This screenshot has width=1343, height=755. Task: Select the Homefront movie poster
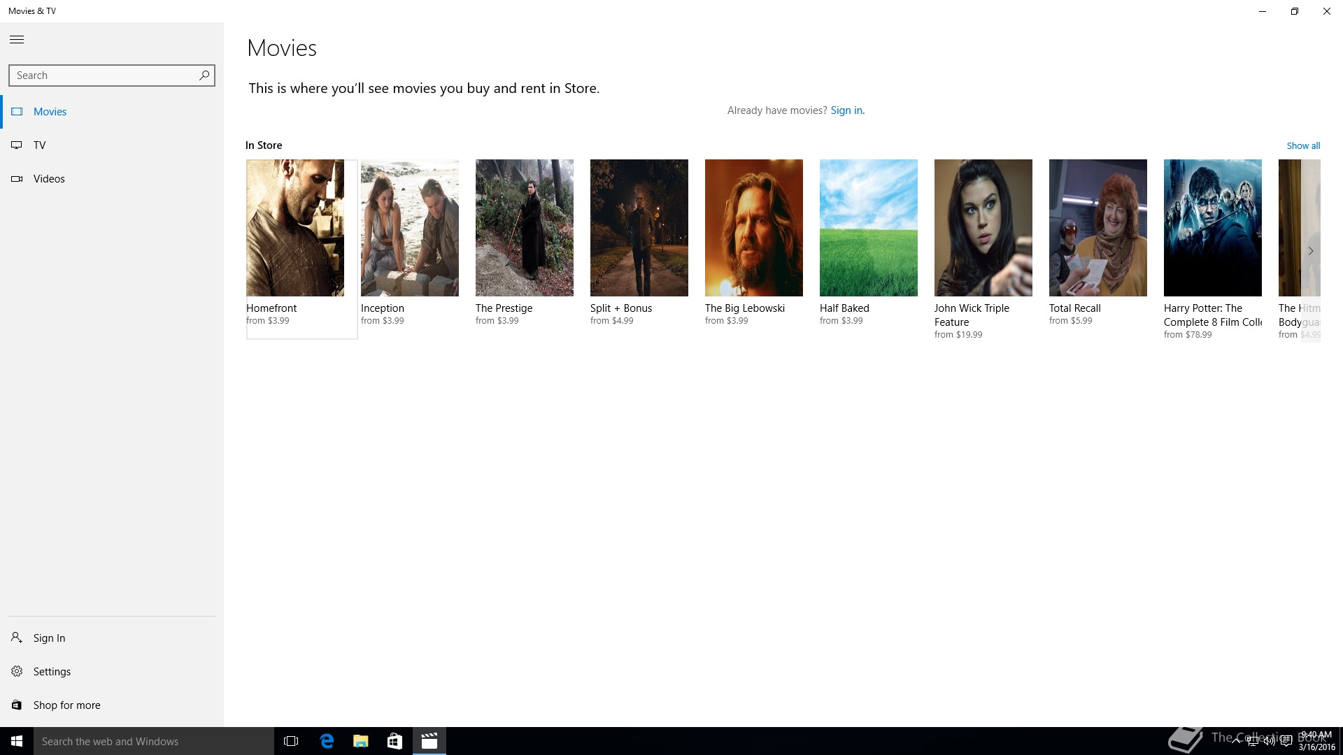click(295, 228)
